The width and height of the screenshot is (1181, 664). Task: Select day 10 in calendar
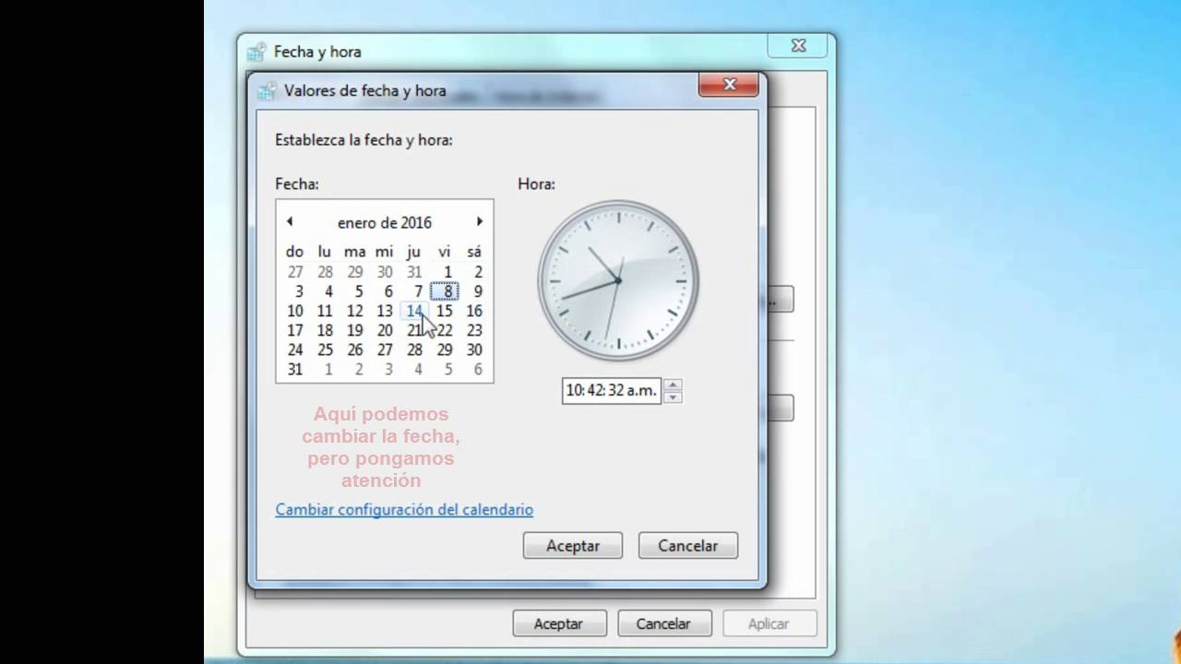tap(295, 311)
